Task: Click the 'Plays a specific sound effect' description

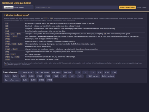Action: 42,59
